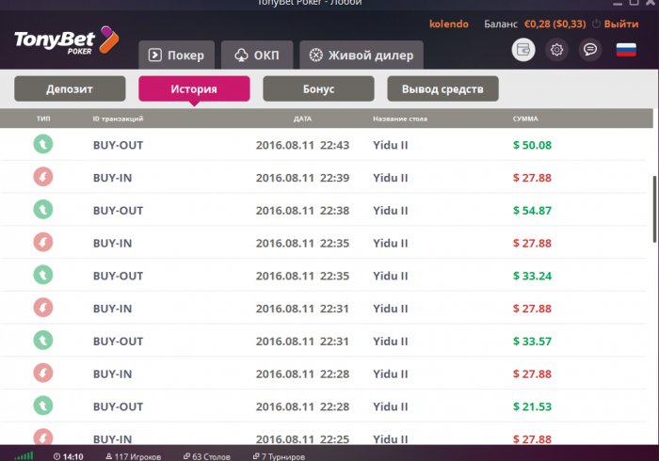
Task: Open the cashier wallet icon
Action: tap(523, 50)
